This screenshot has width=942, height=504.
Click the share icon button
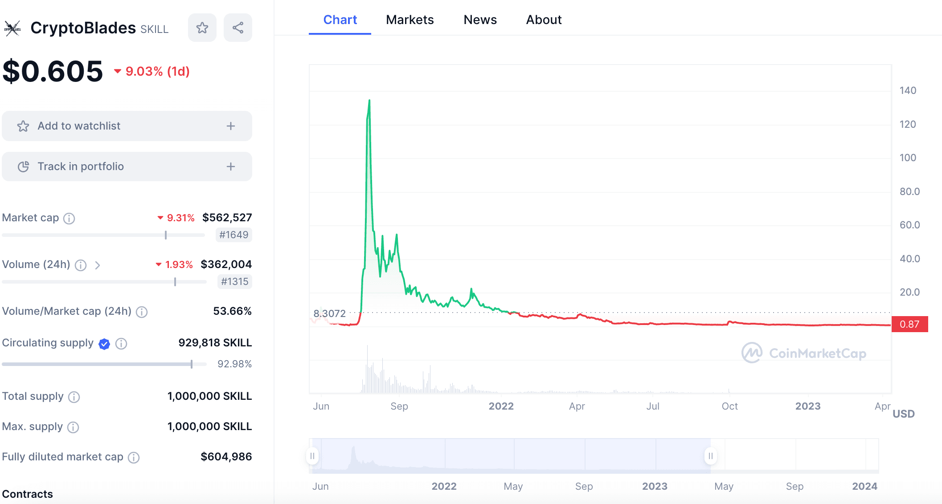click(238, 28)
